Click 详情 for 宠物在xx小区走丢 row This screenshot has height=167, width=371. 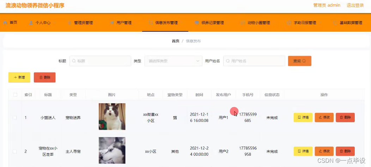tap(303, 151)
